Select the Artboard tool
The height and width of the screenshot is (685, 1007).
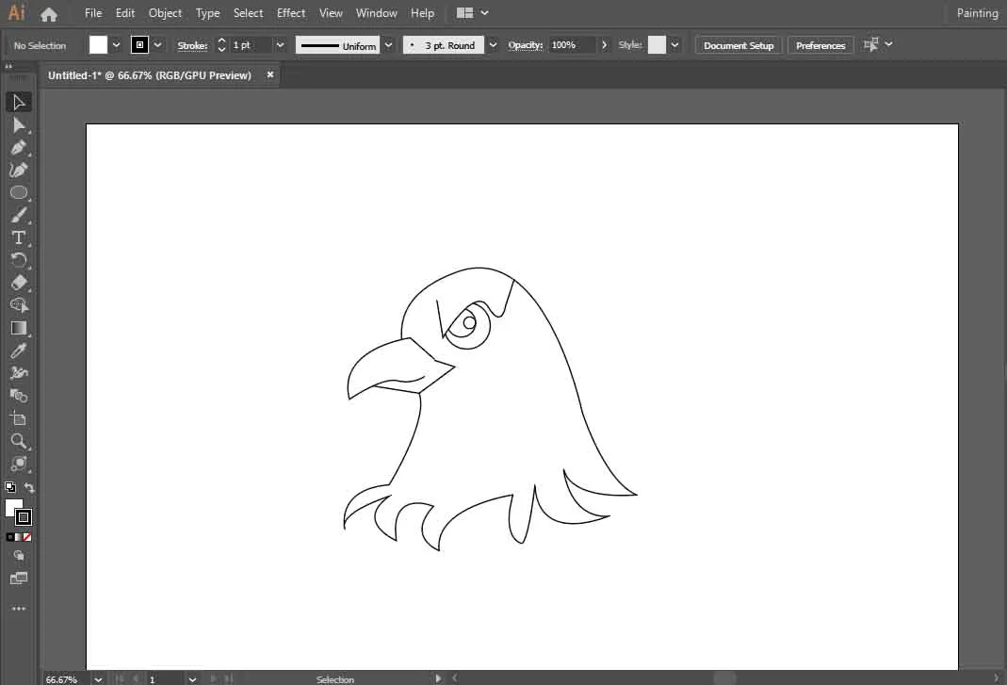click(x=19, y=418)
